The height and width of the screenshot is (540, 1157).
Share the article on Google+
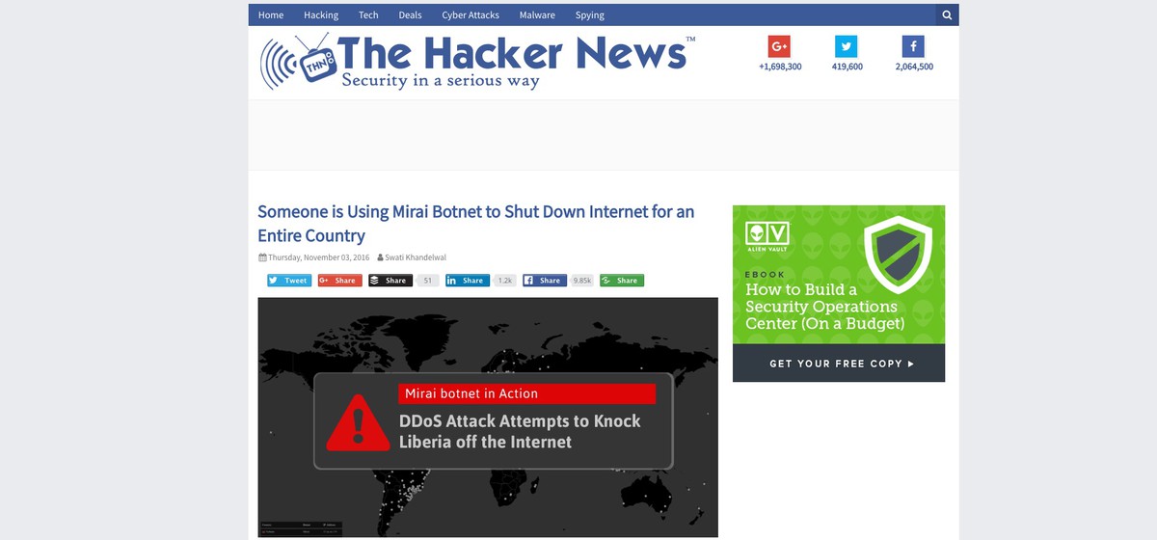(339, 281)
